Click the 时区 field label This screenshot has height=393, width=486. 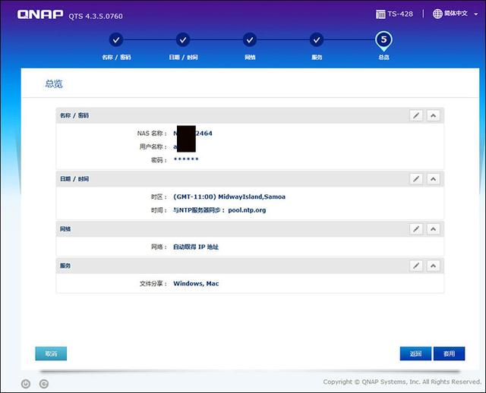tap(159, 196)
